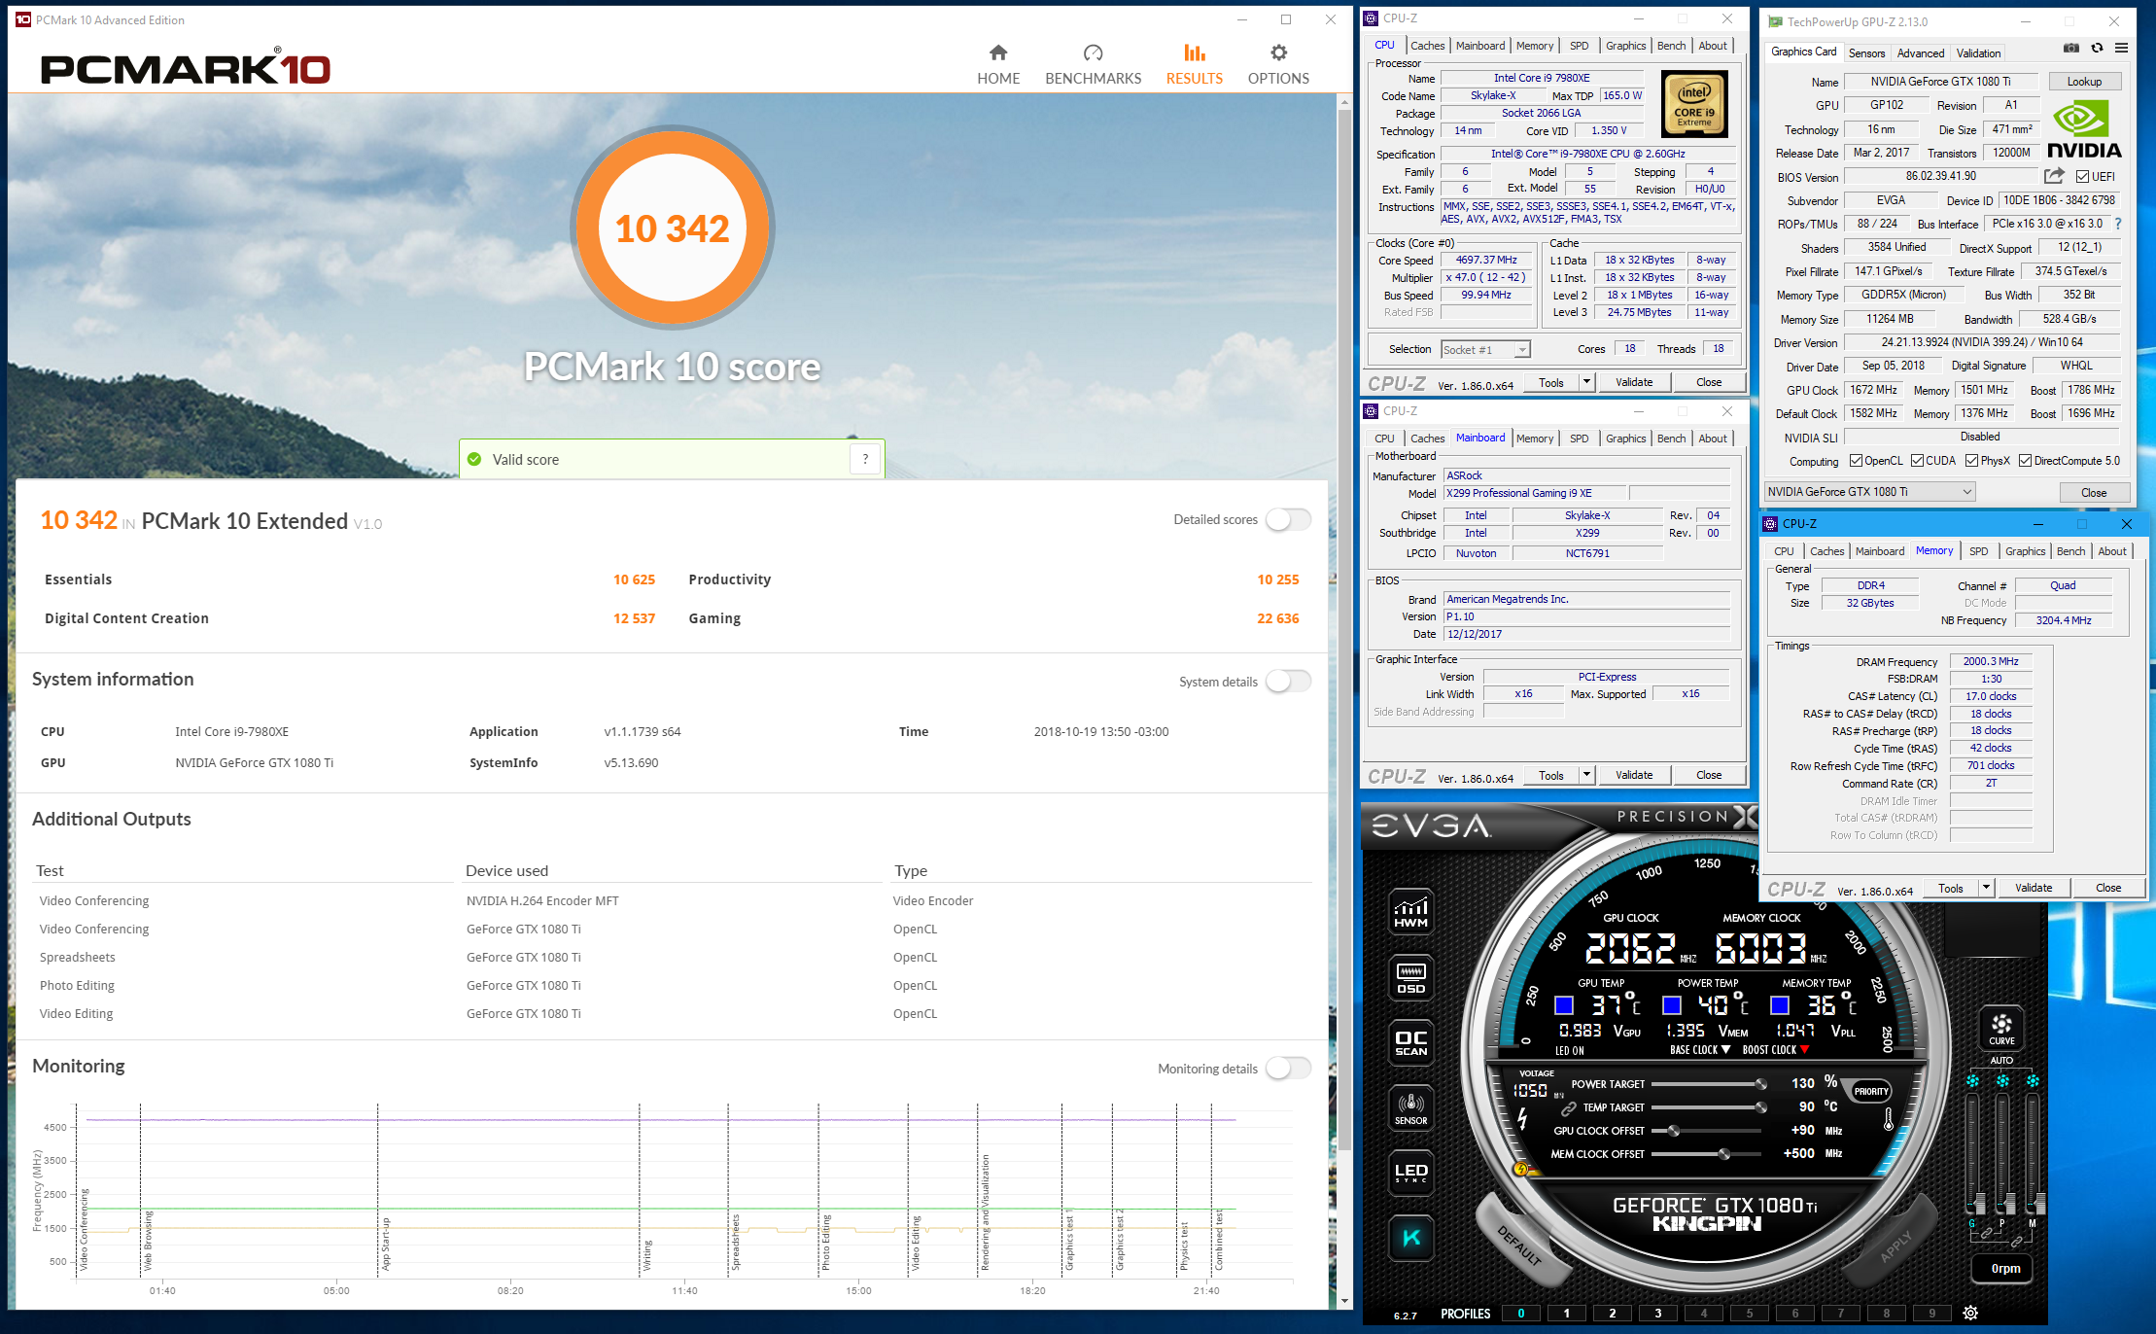Open the fan CURVE editor in Precision
2156x1334 pixels.
pos(2001,1028)
